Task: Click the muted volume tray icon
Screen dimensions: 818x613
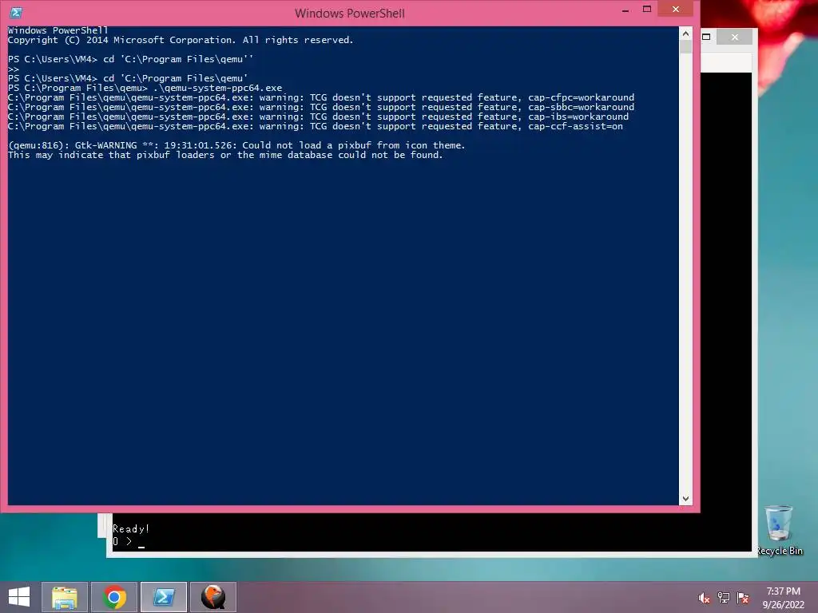Action: coord(704,598)
